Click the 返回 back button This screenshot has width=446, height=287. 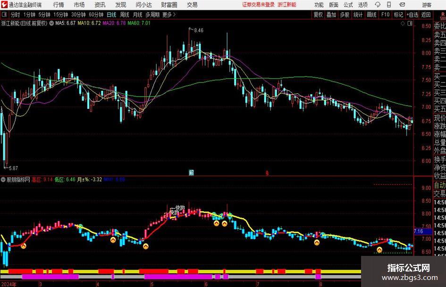point(426,15)
